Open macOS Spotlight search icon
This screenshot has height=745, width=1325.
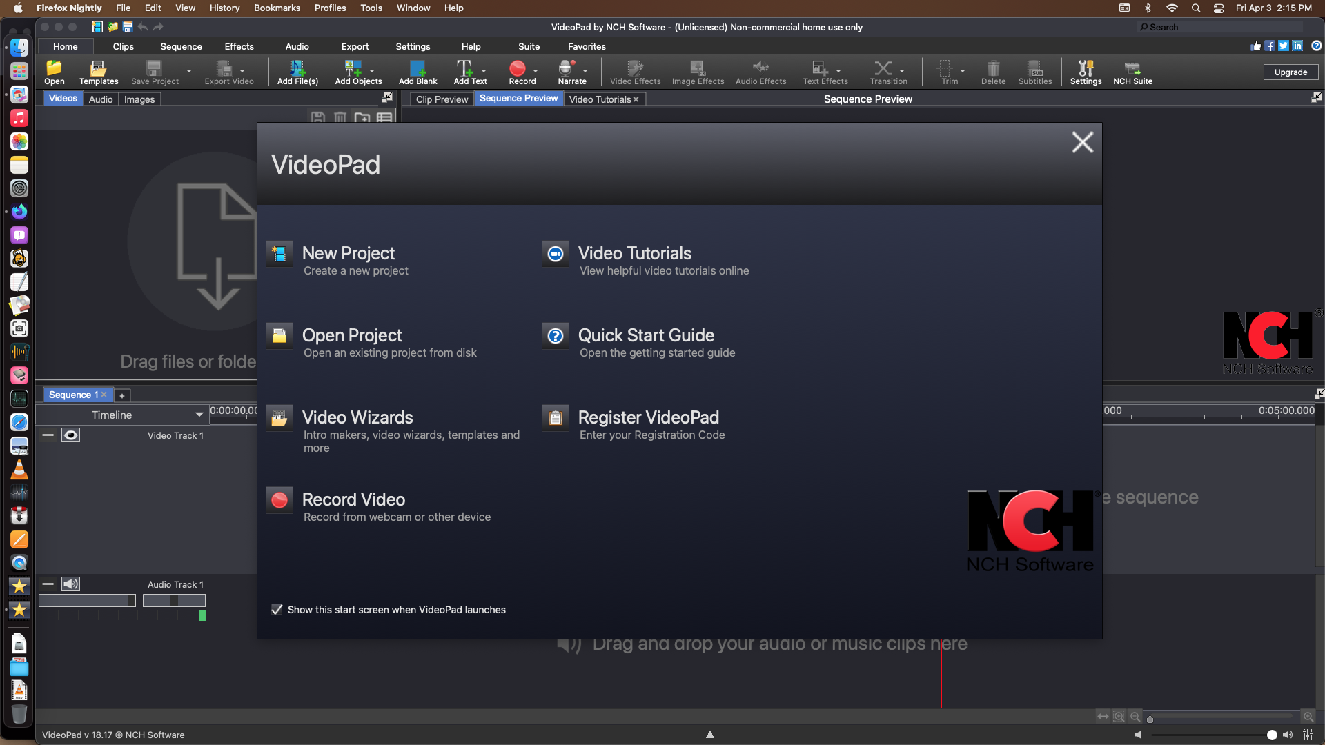click(1196, 8)
